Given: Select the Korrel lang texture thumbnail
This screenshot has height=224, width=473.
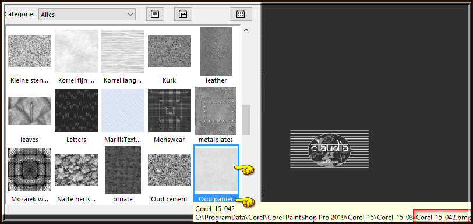Looking at the screenshot, I should click(123, 51).
